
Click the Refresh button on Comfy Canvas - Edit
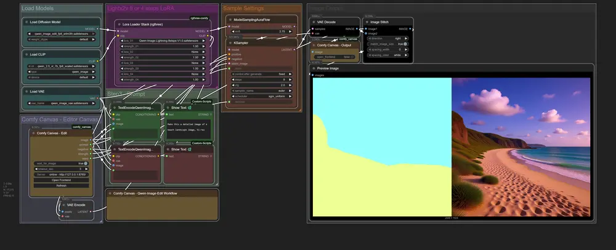coord(61,185)
